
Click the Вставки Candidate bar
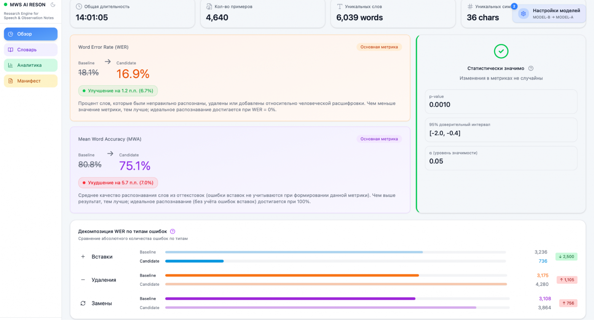click(x=194, y=261)
